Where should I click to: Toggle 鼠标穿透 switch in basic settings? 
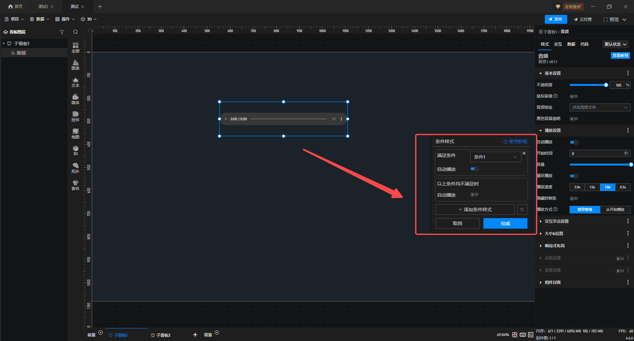point(574,96)
